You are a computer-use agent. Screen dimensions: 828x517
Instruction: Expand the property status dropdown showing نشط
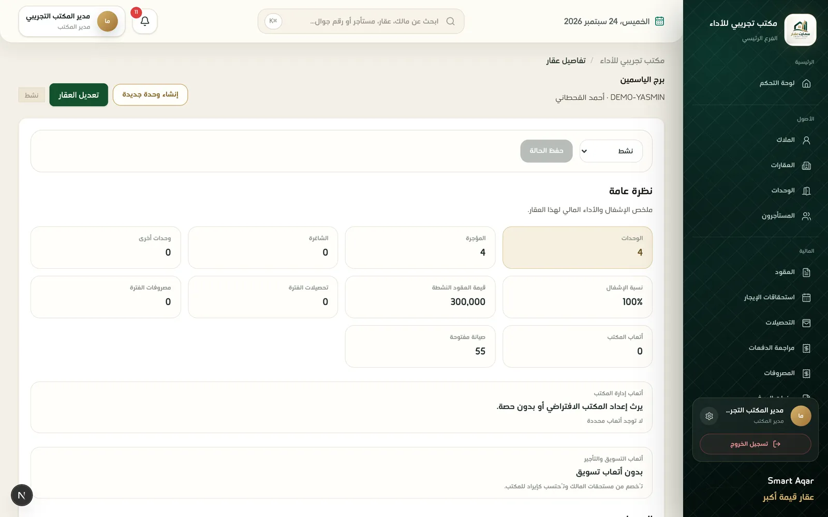click(x=611, y=151)
